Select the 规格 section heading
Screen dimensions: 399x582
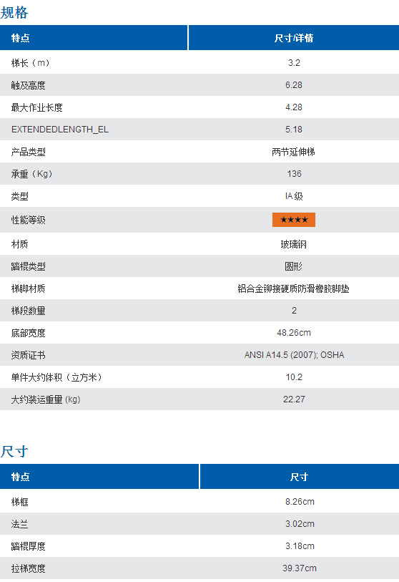[14, 13]
